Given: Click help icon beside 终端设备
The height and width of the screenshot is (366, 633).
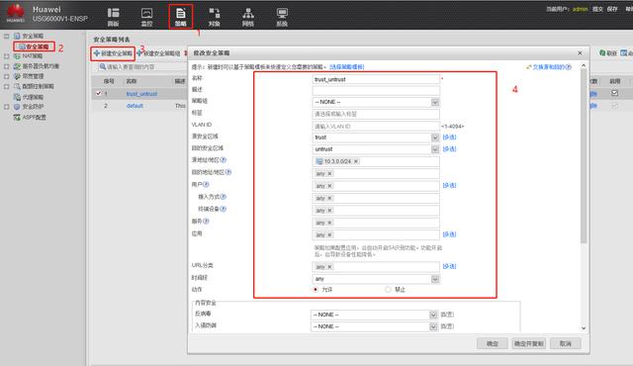Looking at the screenshot, I should coord(223,209).
